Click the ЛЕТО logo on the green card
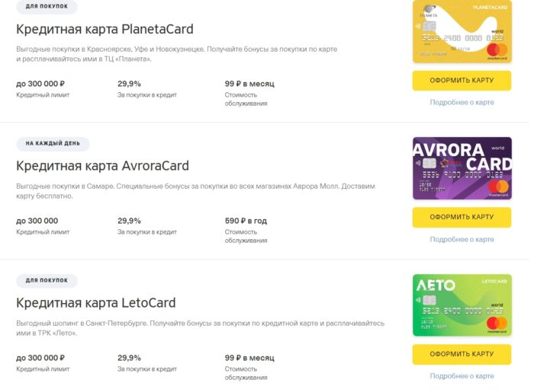 tap(436, 285)
